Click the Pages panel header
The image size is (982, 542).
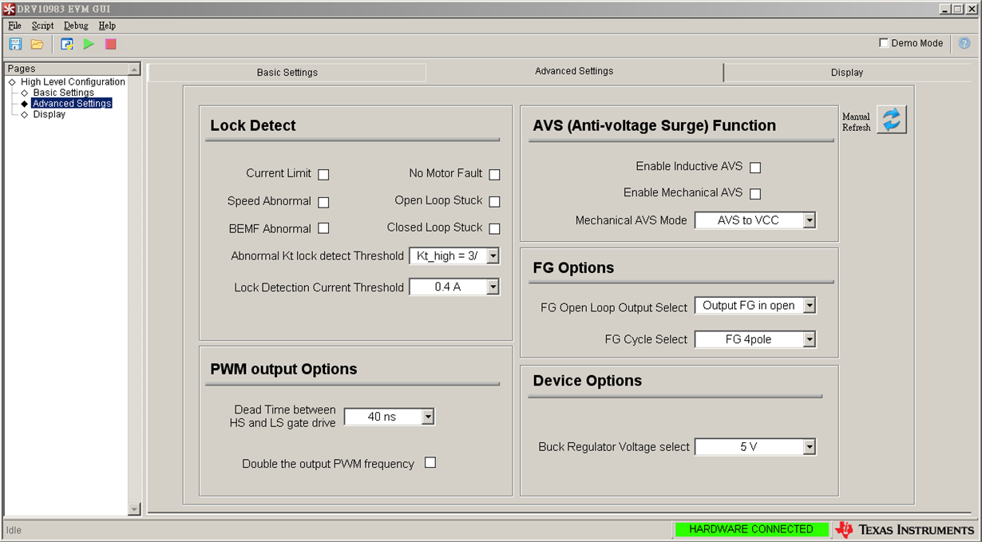[65, 69]
